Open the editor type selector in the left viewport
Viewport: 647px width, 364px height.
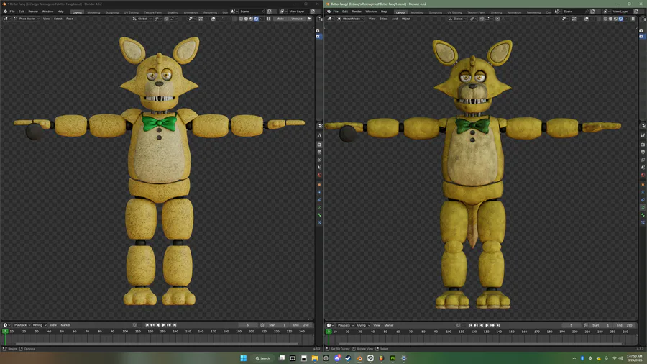(6, 19)
